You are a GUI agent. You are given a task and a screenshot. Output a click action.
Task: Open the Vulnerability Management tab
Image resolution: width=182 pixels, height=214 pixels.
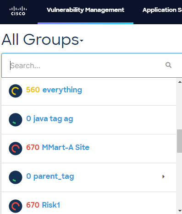pos(85,10)
